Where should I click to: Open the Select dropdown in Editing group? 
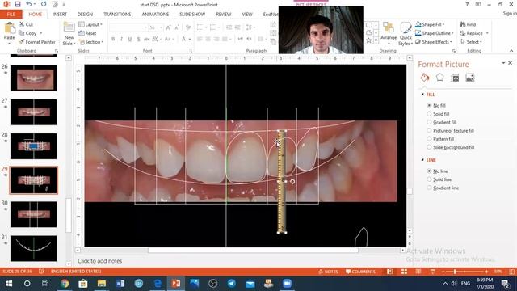[471, 42]
